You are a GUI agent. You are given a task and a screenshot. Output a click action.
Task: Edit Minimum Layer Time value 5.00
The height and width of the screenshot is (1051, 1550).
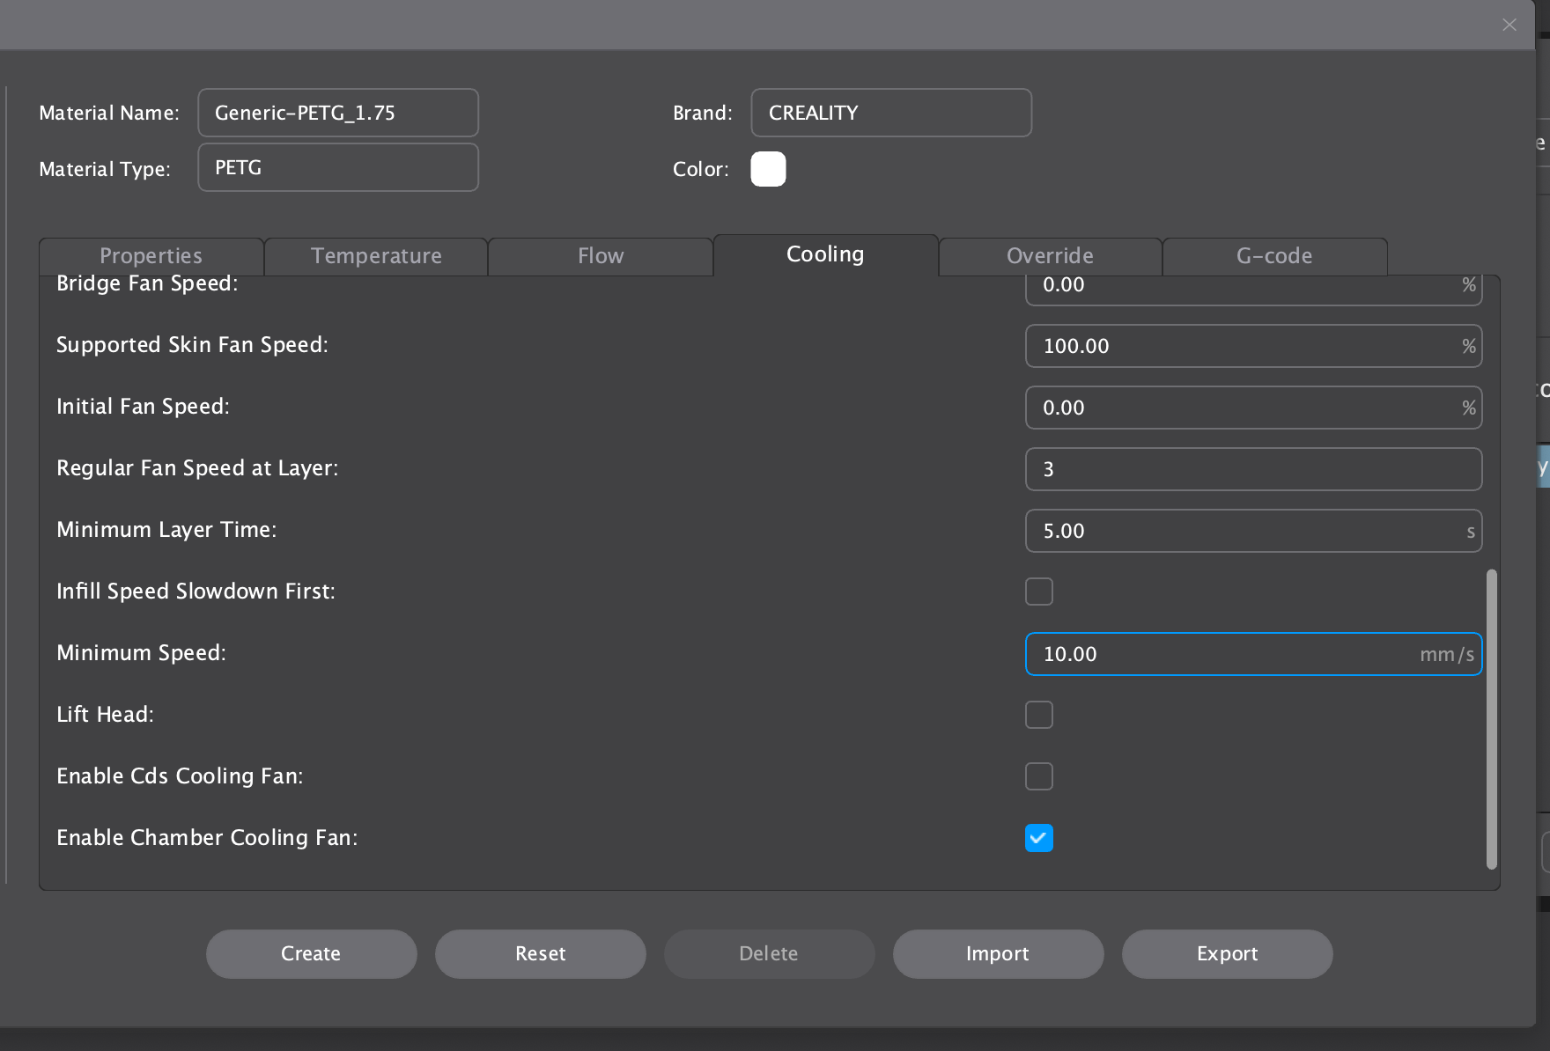point(1253,531)
